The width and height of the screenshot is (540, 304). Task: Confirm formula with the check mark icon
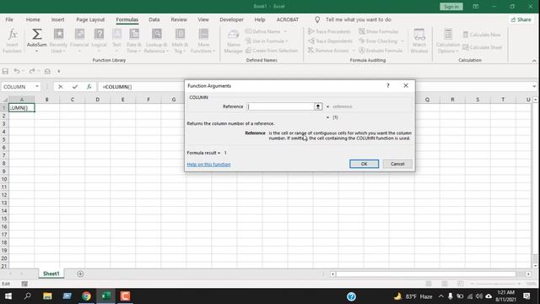point(75,87)
